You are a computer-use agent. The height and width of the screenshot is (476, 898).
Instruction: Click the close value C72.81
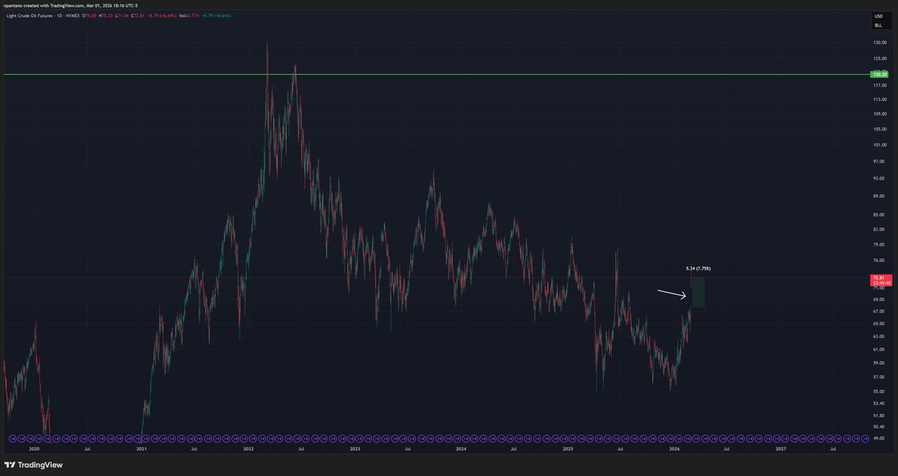click(138, 16)
